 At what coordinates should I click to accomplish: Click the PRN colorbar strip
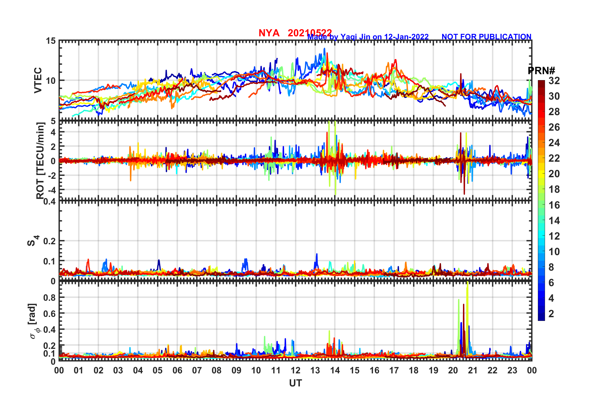coord(541,200)
